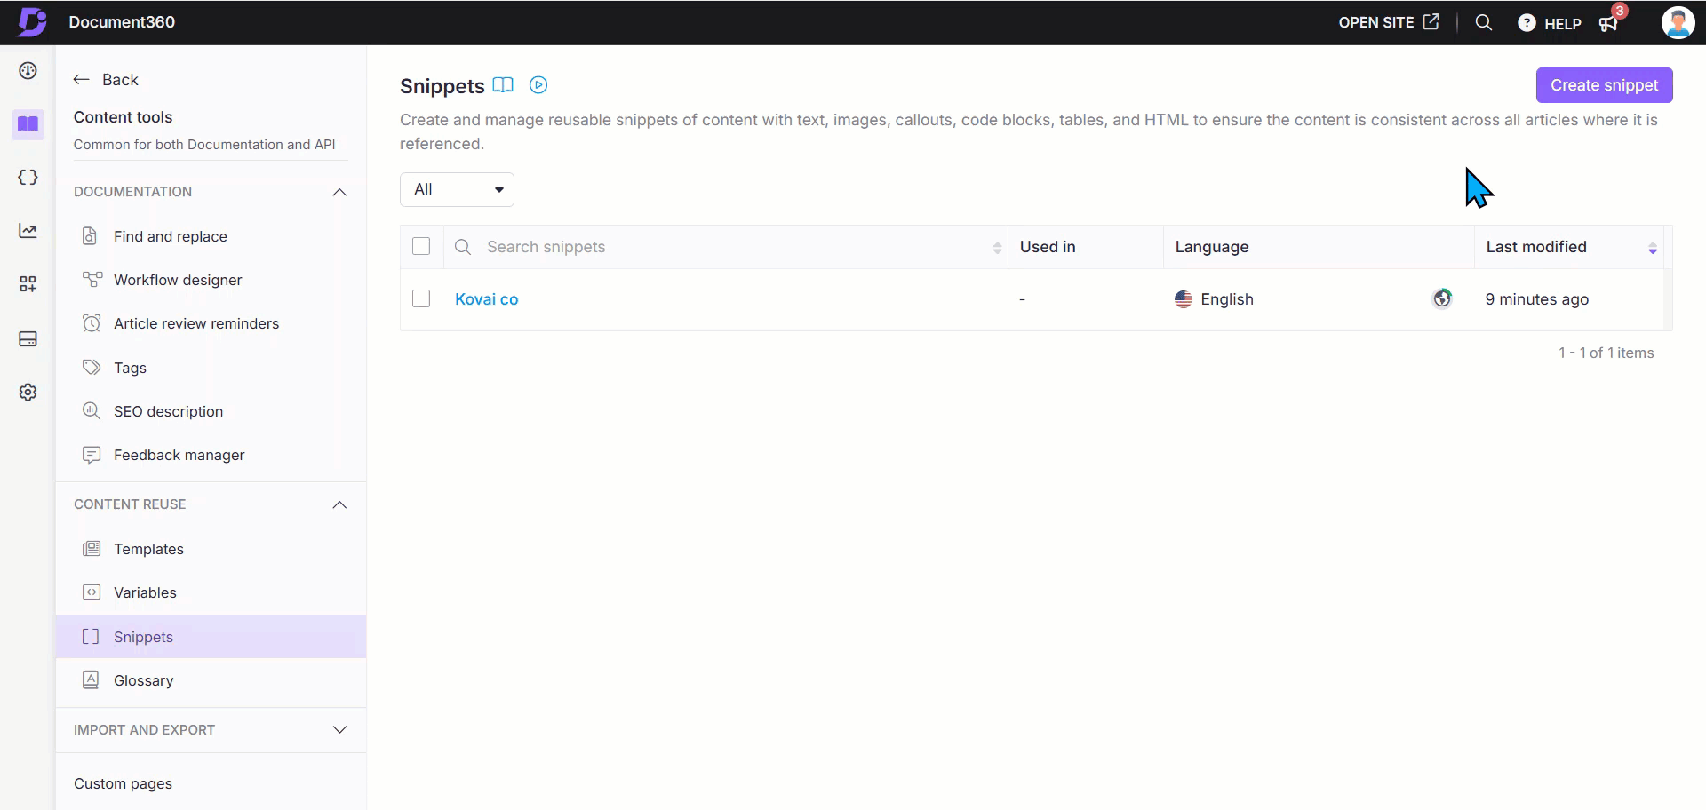Click the 1 - 1 of 1 items text
The image size is (1706, 810).
1606,353
